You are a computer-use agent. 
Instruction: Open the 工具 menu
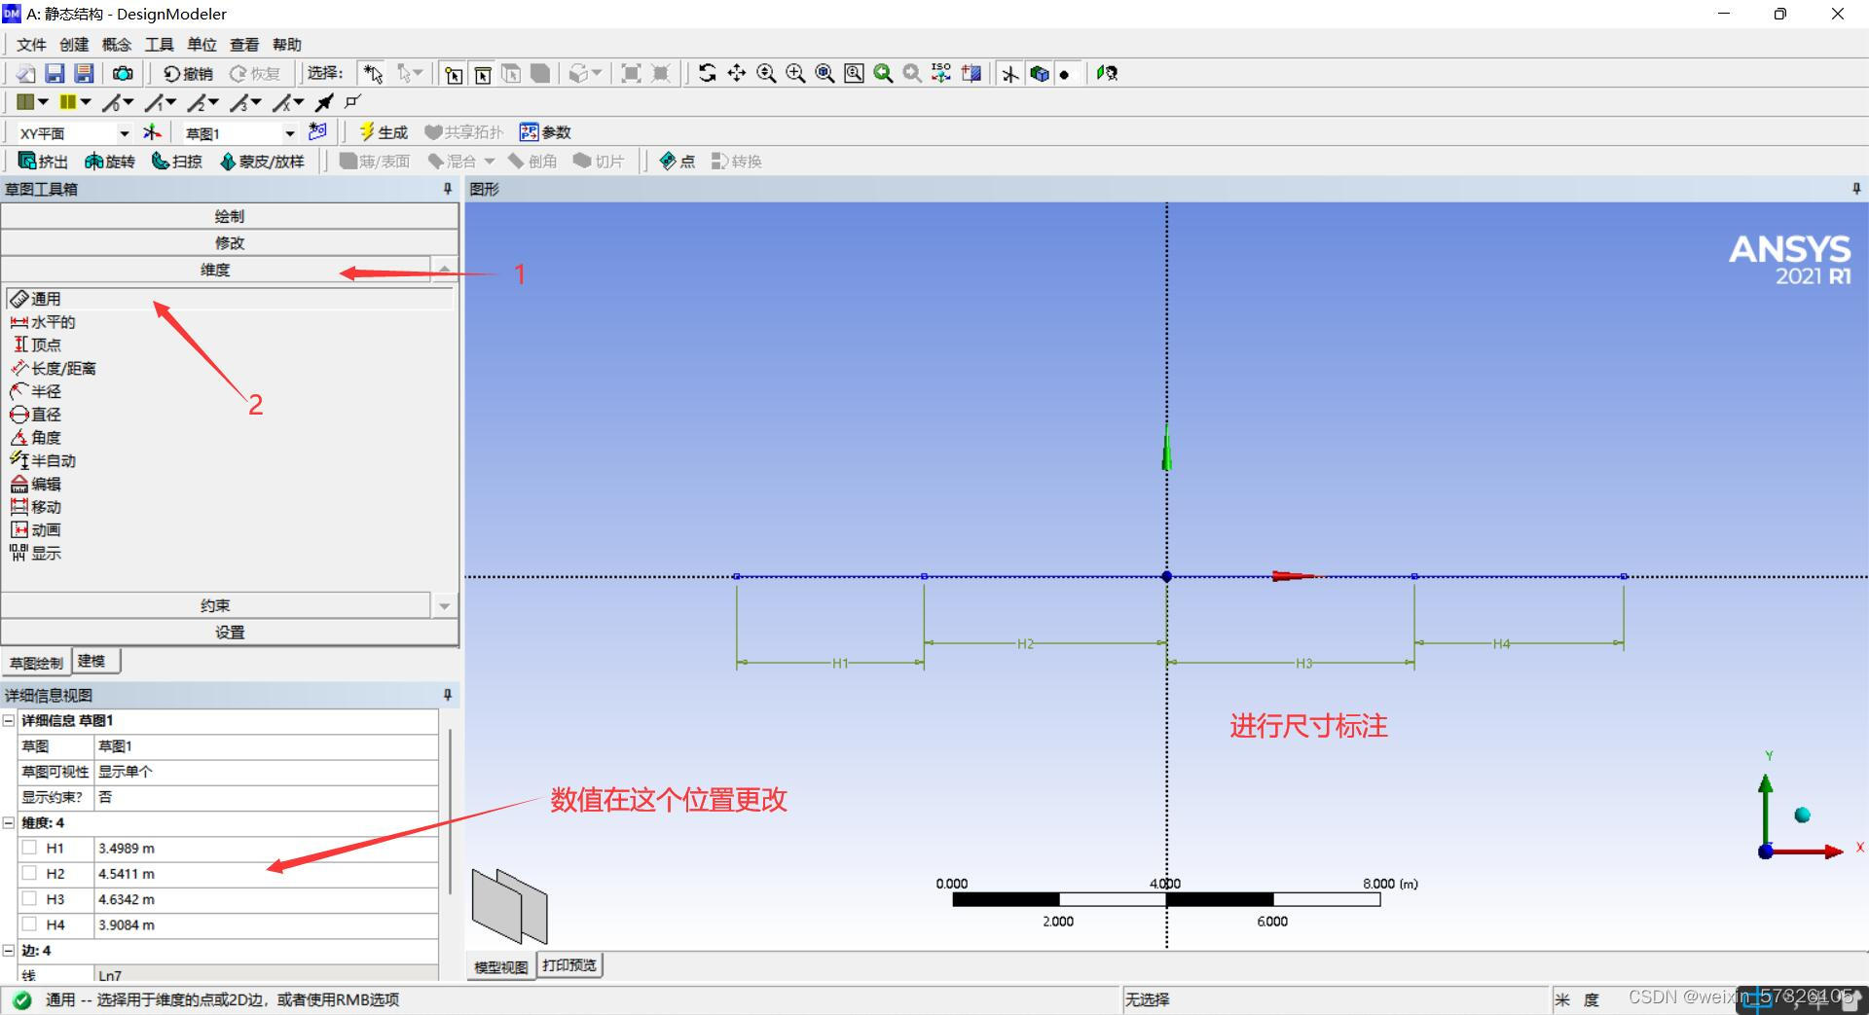pyautogui.click(x=160, y=45)
